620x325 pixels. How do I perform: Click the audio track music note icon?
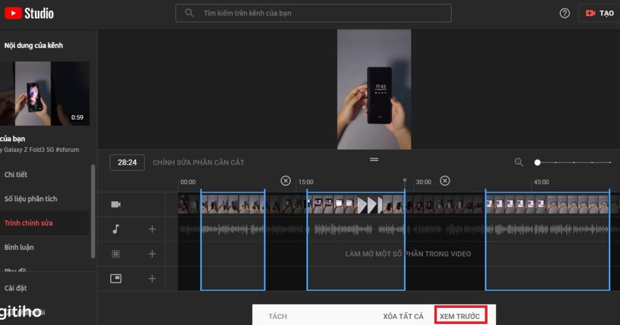[x=116, y=229]
